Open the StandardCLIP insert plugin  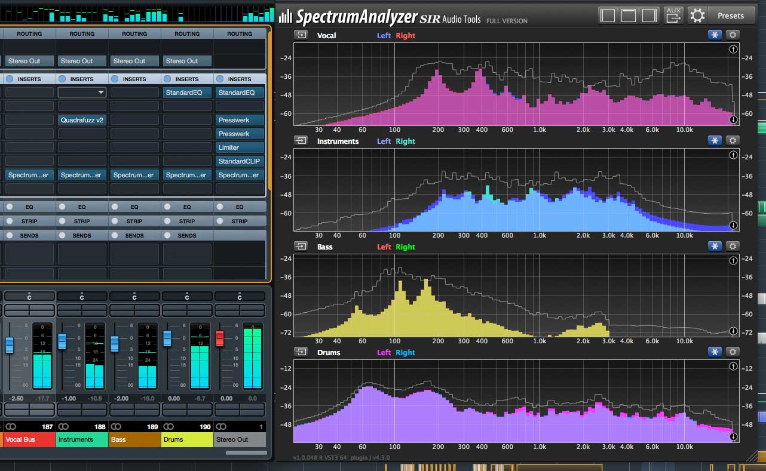point(240,161)
